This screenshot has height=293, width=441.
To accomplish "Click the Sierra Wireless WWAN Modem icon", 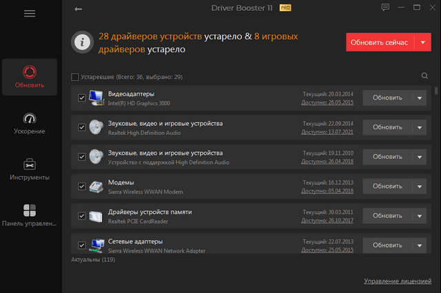I will 96,186.
